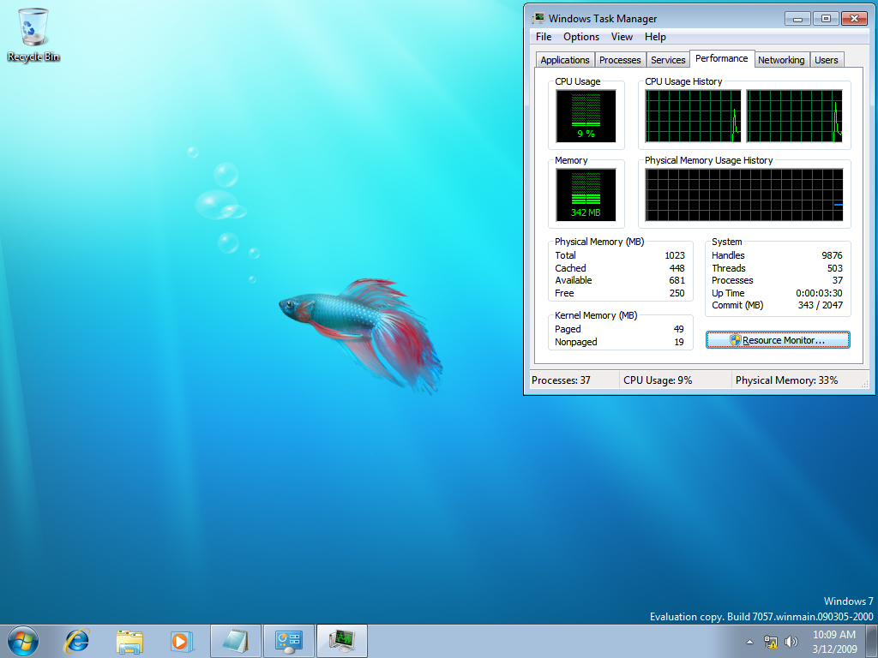Select the Task Manager taskbar button

pos(341,641)
